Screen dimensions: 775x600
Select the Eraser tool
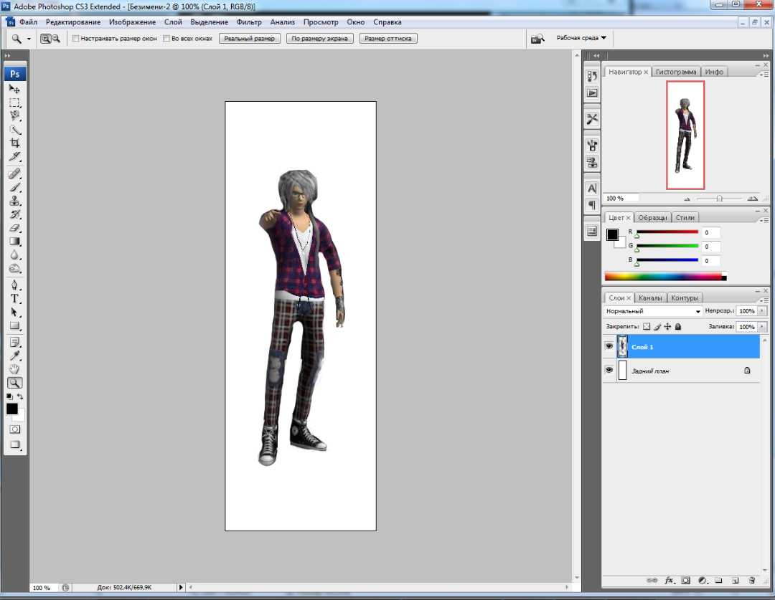14,228
